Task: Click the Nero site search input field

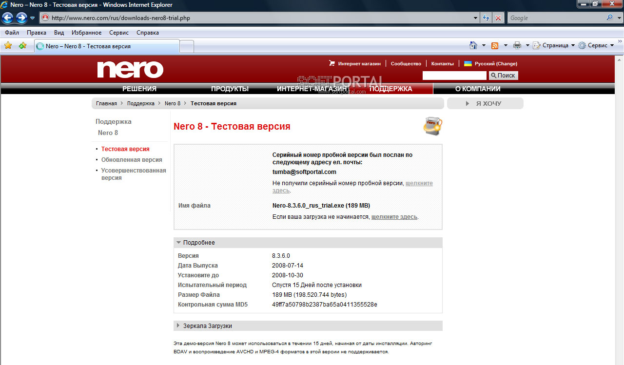Action: point(454,76)
